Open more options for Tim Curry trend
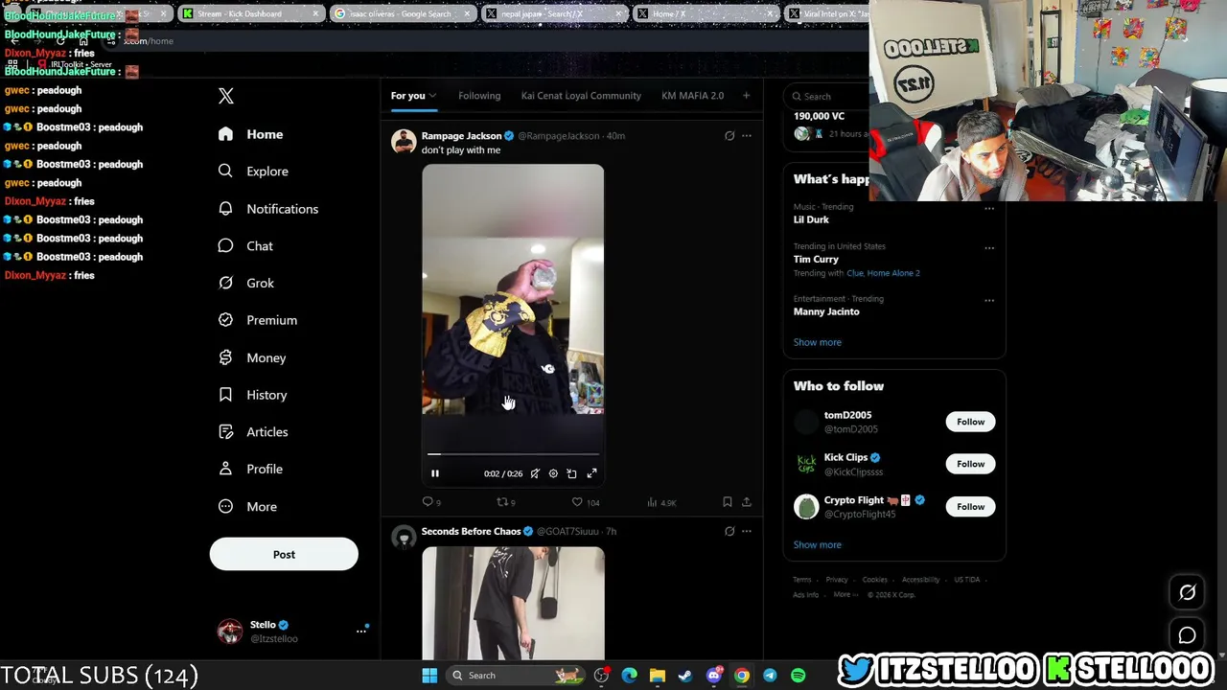The width and height of the screenshot is (1227, 690). point(989,248)
